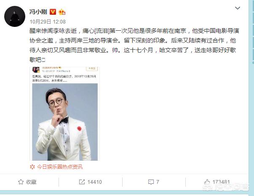Click the repost share icon

(82, 182)
